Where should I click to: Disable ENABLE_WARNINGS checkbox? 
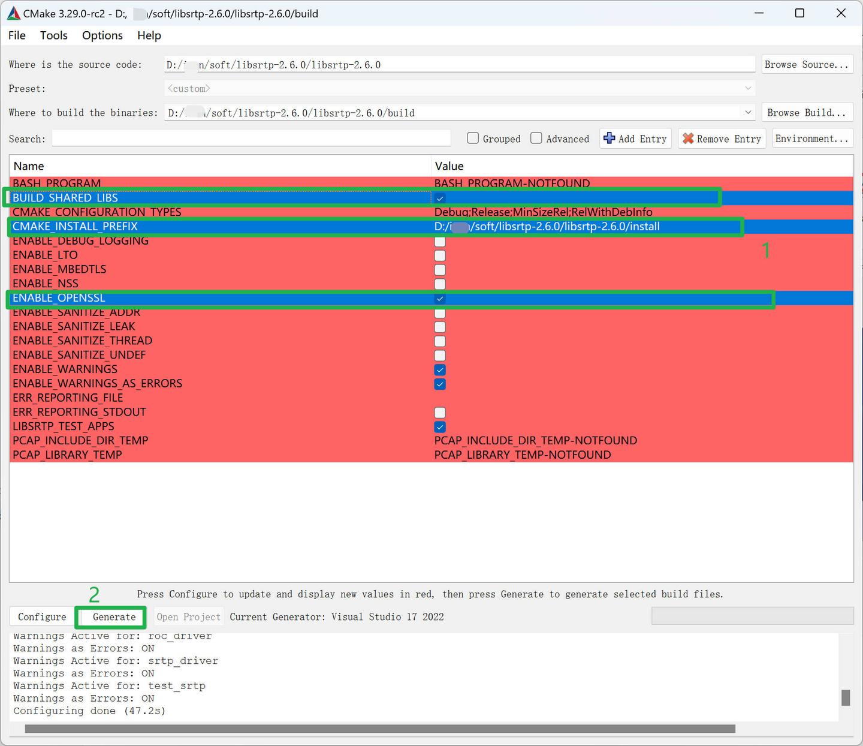440,369
